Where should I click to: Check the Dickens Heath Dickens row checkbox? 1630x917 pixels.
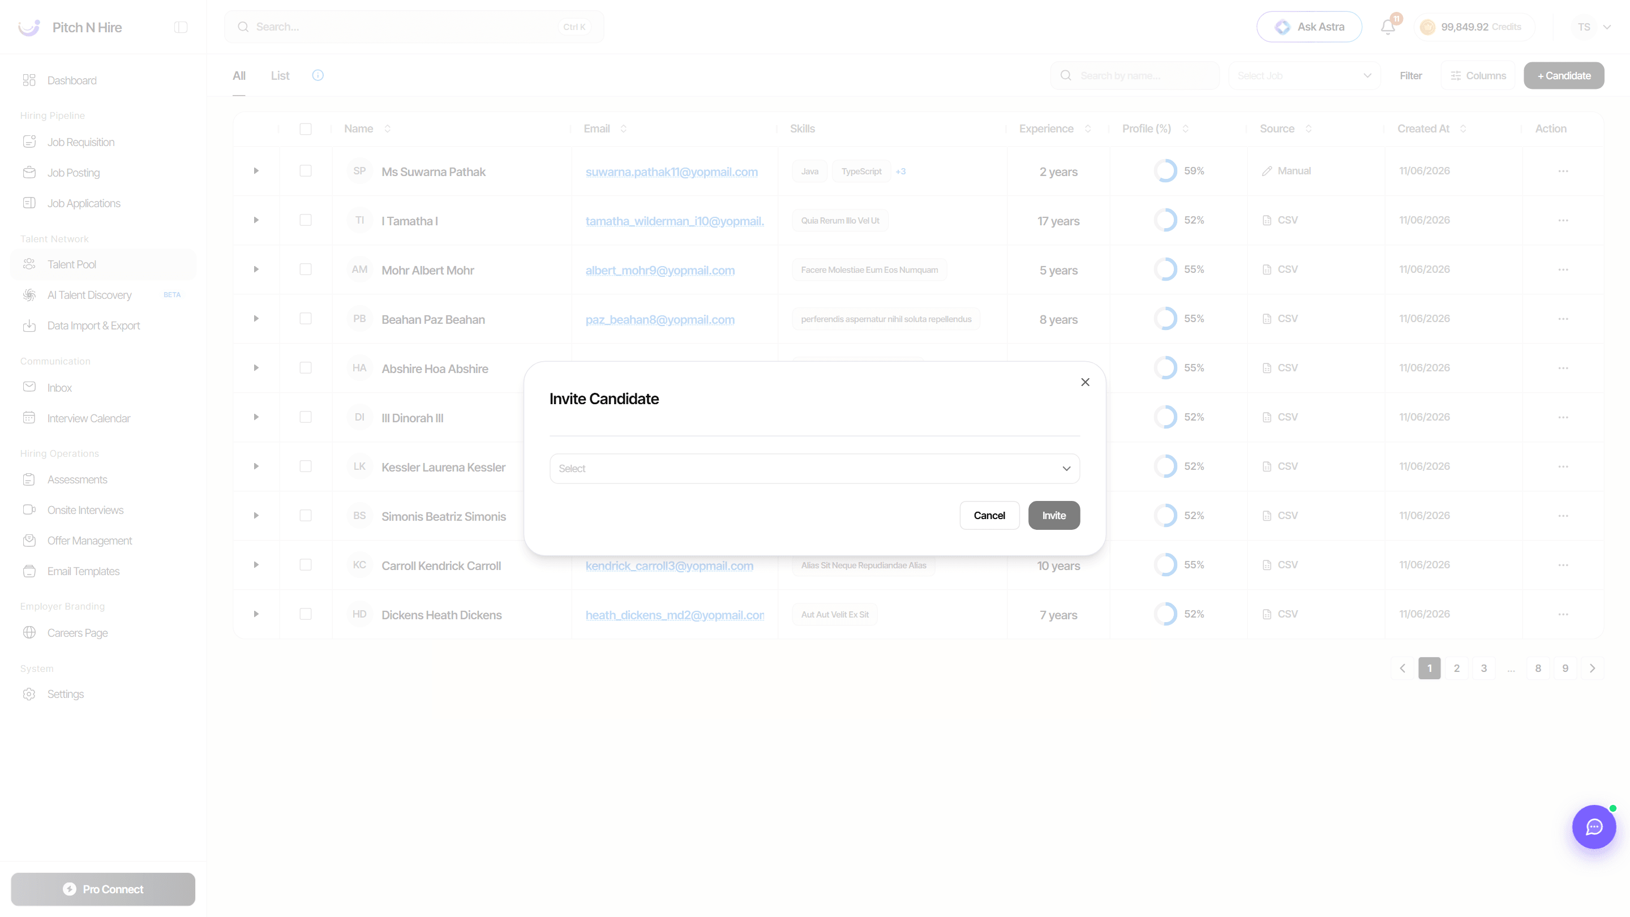(x=306, y=614)
